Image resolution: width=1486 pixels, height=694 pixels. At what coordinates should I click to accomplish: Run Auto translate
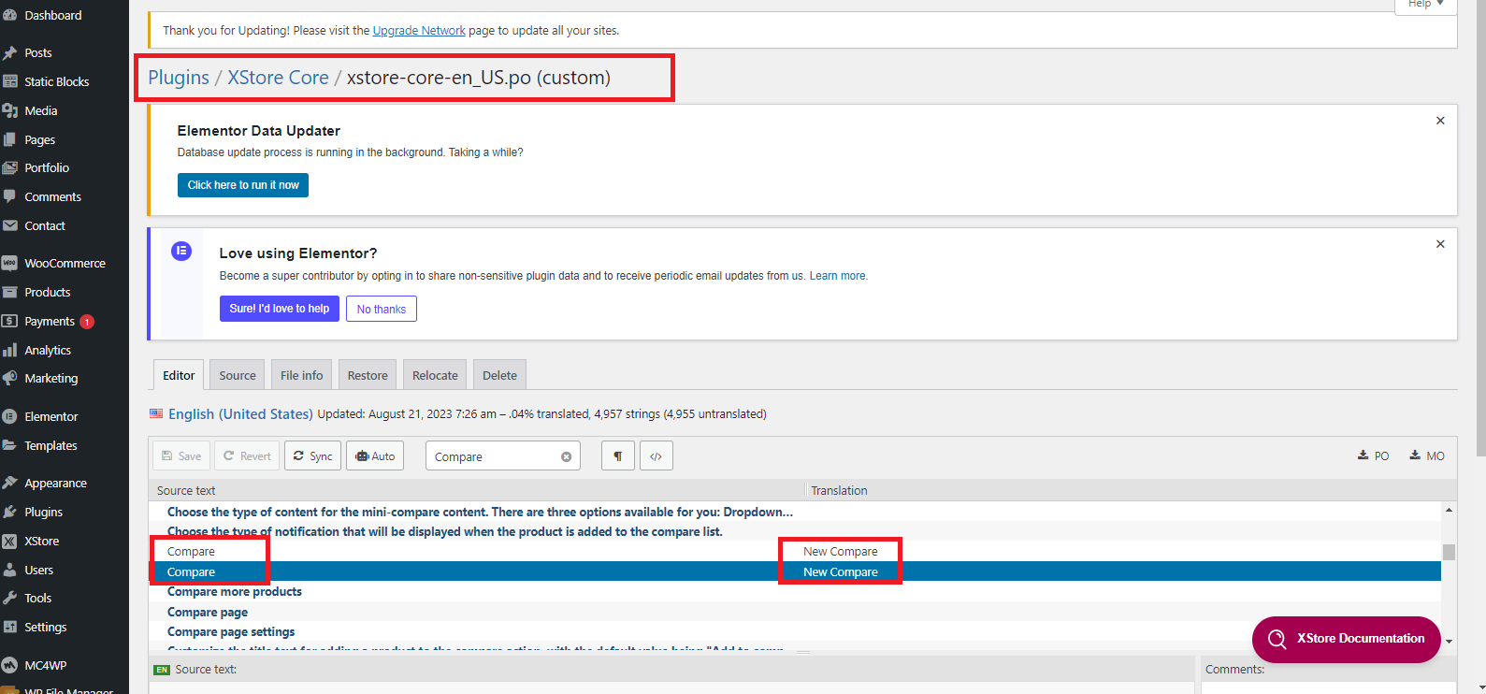click(x=375, y=456)
